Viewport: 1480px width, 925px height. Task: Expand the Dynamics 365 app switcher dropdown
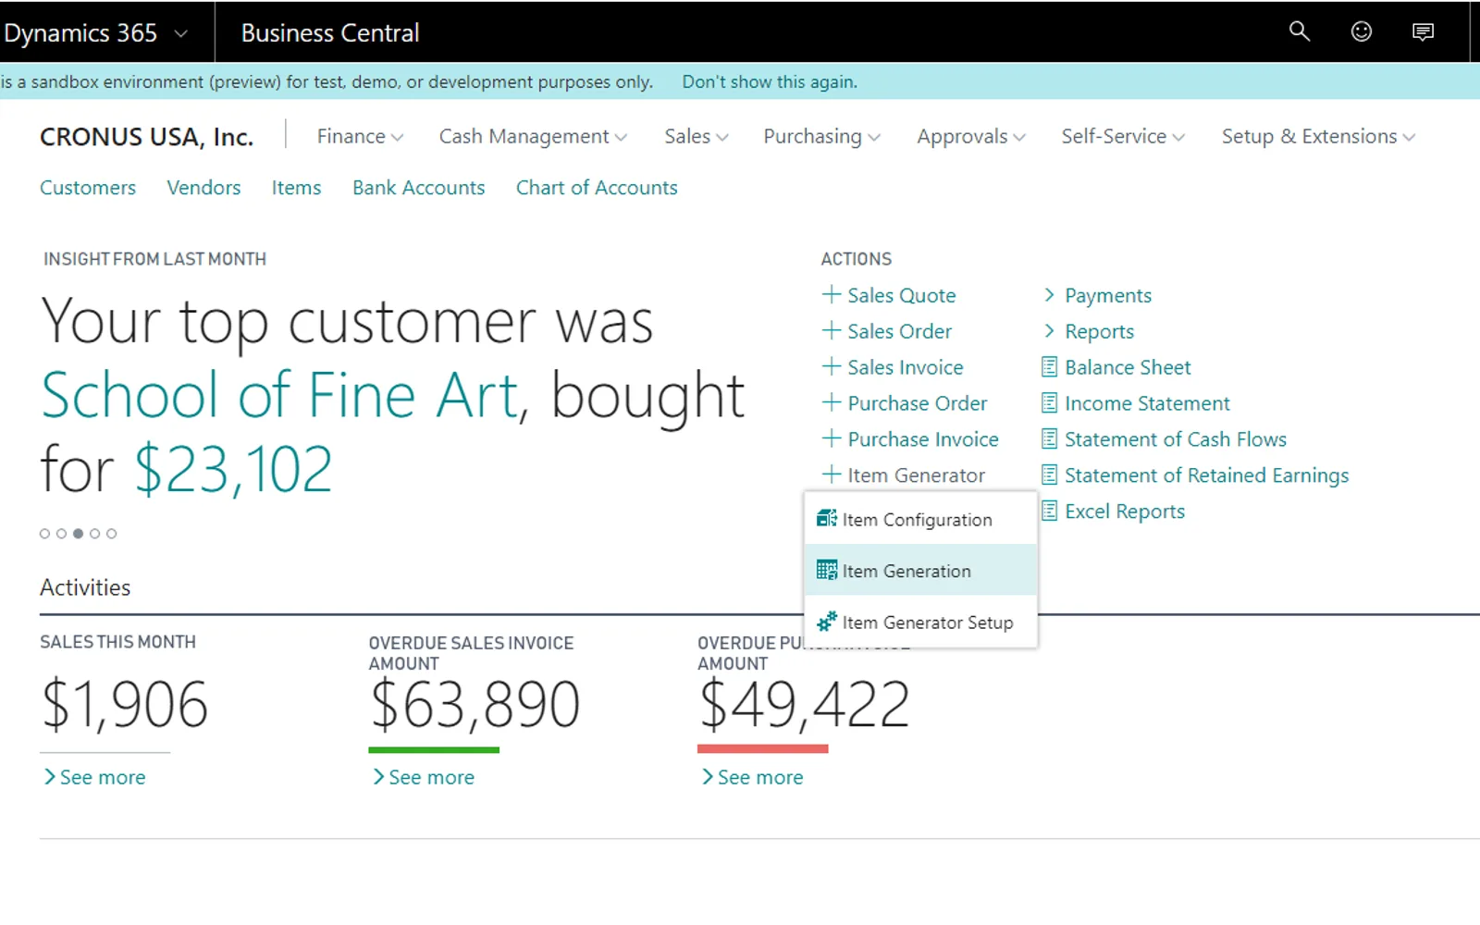(181, 33)
